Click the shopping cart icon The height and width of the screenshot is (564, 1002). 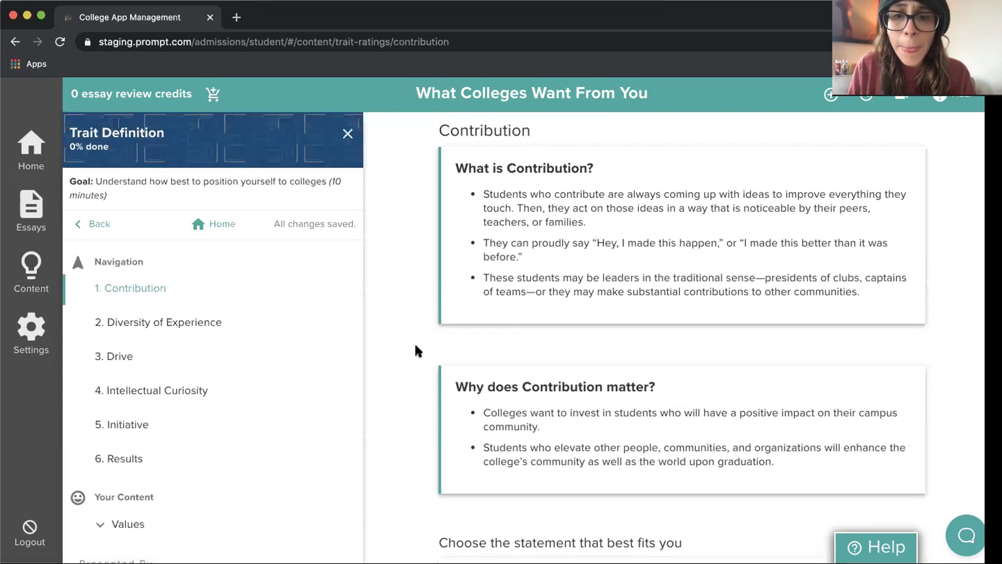[x=213, y=94]
